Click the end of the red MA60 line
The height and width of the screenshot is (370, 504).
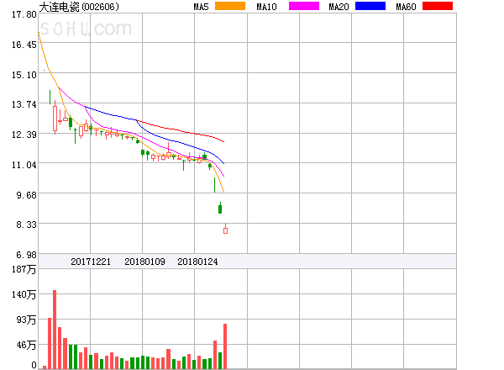[x=224, y=141]
